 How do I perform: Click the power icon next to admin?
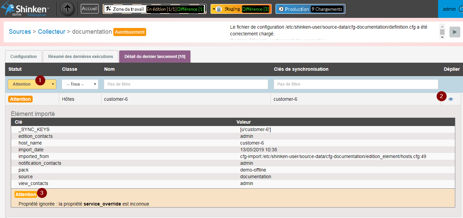coord(461,9)
